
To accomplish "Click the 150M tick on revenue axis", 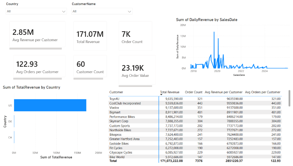I will click(x=77, y=153).
